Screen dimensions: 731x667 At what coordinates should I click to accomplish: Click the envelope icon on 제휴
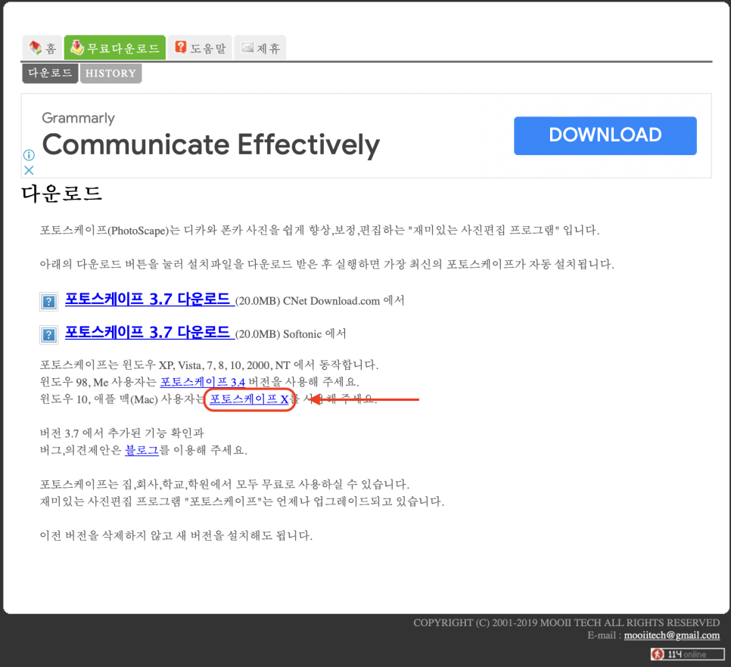pyautogui.click(x=247, y=47)
